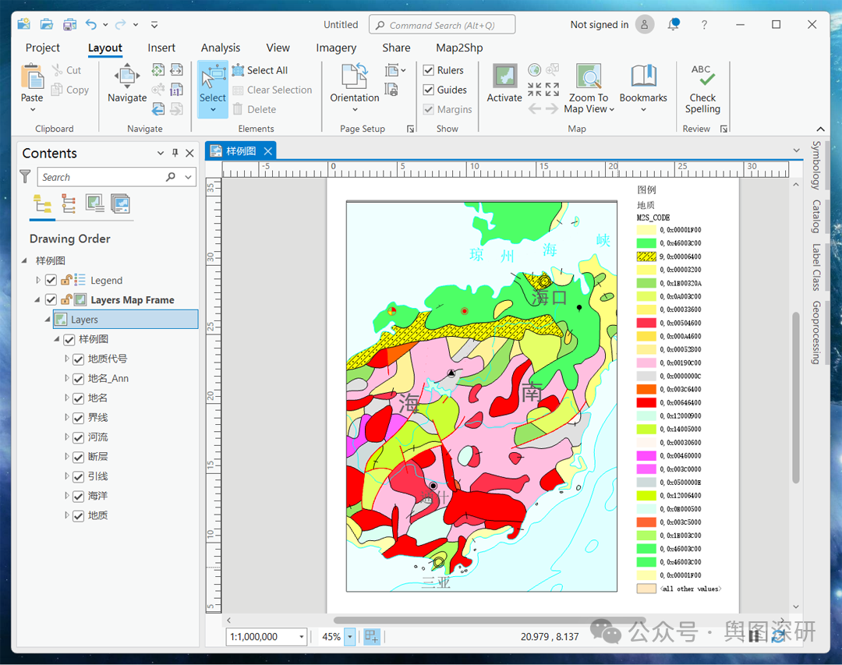
Task: Activate the Navigate tool
Action: tap(127, 83)
